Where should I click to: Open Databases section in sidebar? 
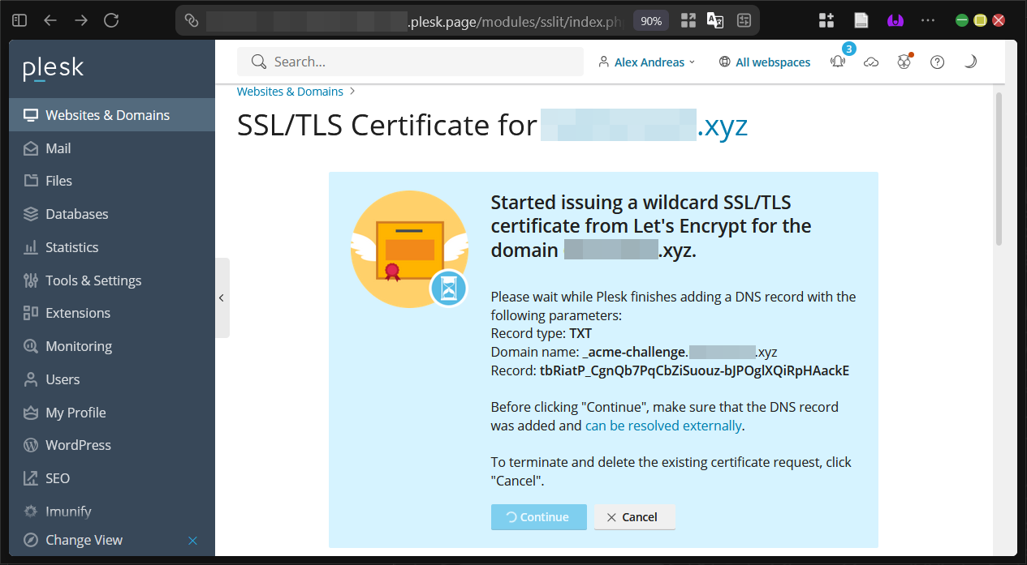[112, 214]
